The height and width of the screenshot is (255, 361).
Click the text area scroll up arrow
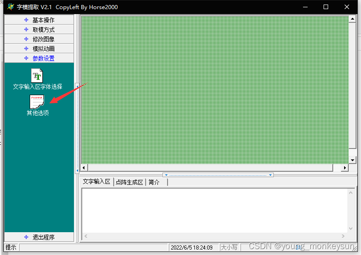(x=351, y=193)
